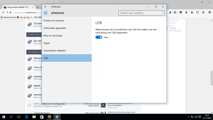Open the Firefox hamburger menu
Viewport: 213px width, 120px height.
pos(209,12)
